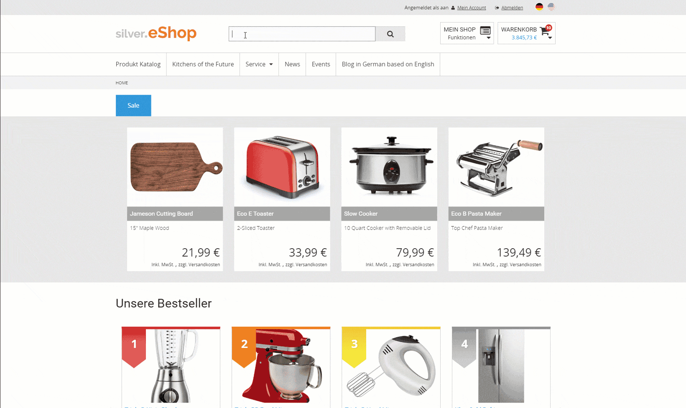686x408 pixels.
Task: Click the logout icon beside Abmelden
Action: pos(497,8)
